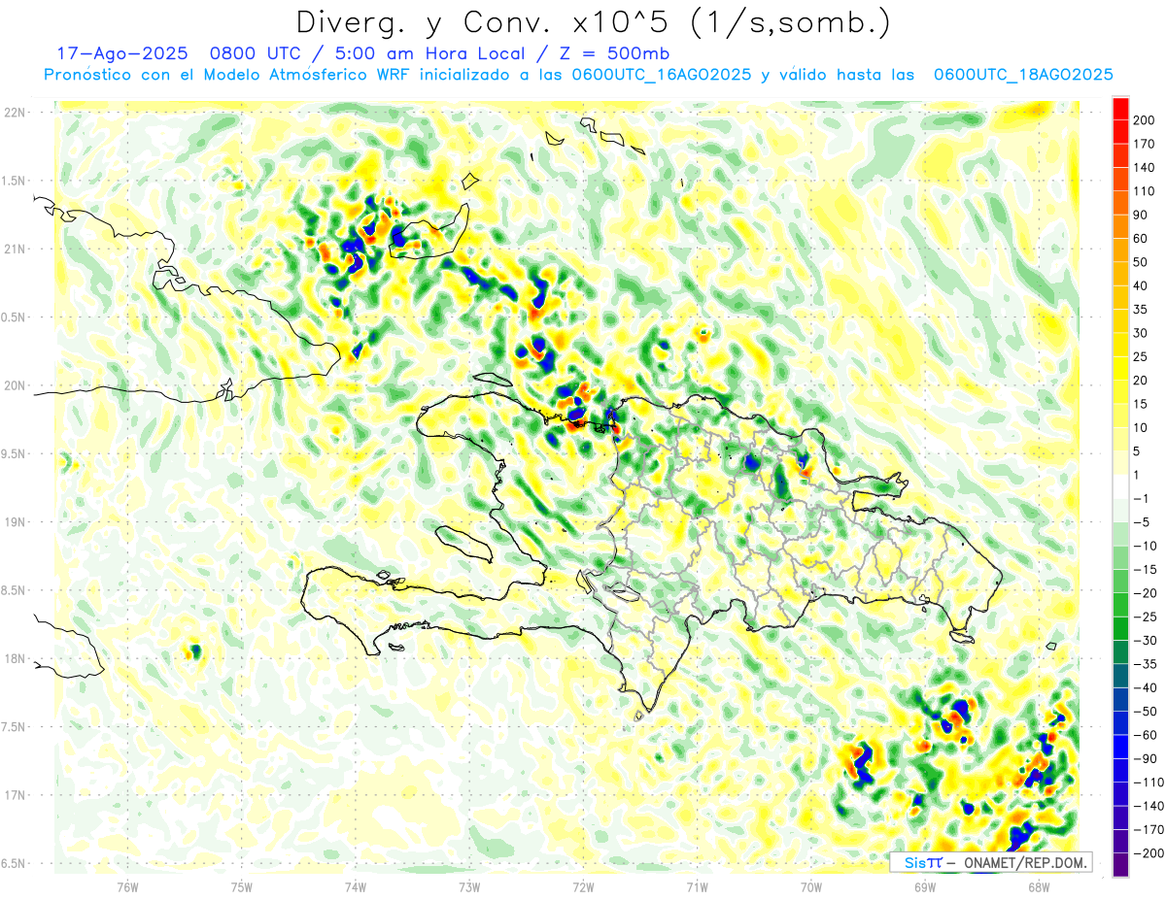Viewport: 1166px width, 900px height.
Task: Click the "72W" longitude label
Action: coord(583,885)
